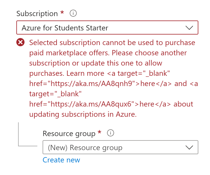Click the Resource group info icon
This screenshot has height=175, width=210.
[111, 133]
